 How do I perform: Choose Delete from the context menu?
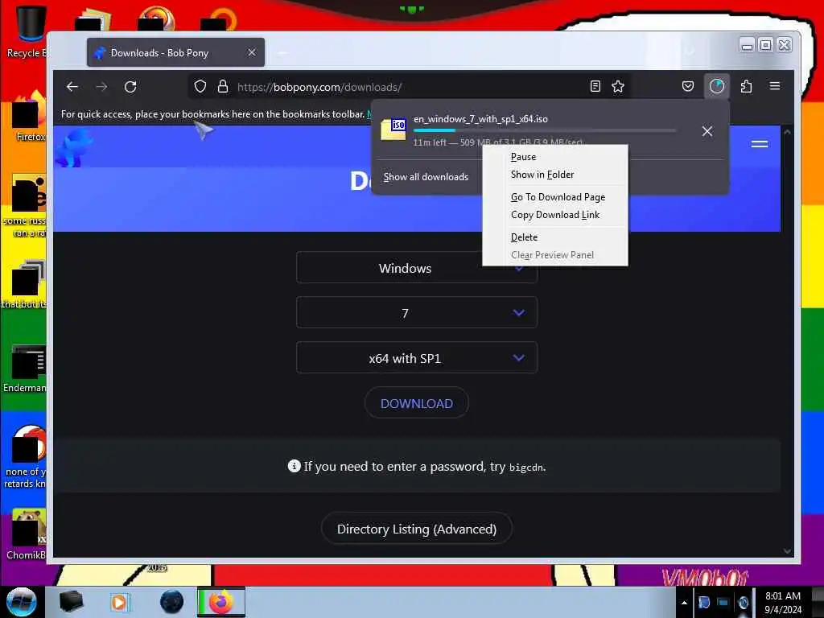pos(555,237)
